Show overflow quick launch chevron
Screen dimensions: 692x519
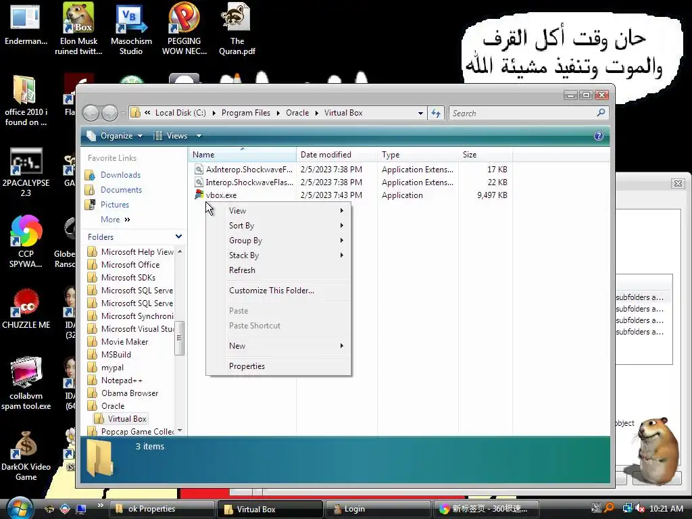100,505
